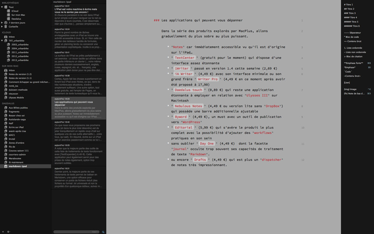Image resolution: width=374 pixels, height=234 pixels.
Task: Open sheet L'iPad est votre machine à écrire
Action: [x=79, y=15]
